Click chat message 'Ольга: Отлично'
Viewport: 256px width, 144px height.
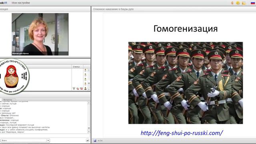point(10,116)
